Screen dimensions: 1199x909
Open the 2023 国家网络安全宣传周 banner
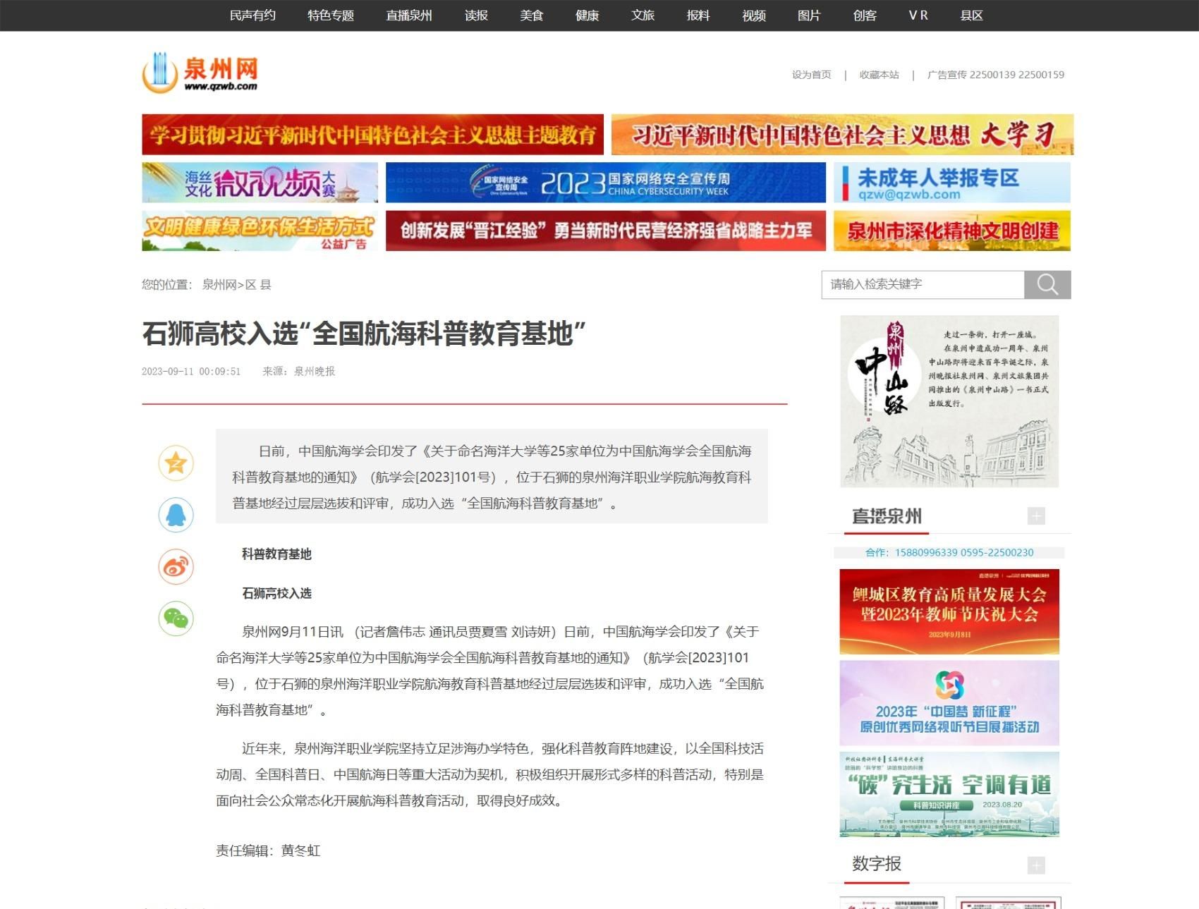(605, 183)
